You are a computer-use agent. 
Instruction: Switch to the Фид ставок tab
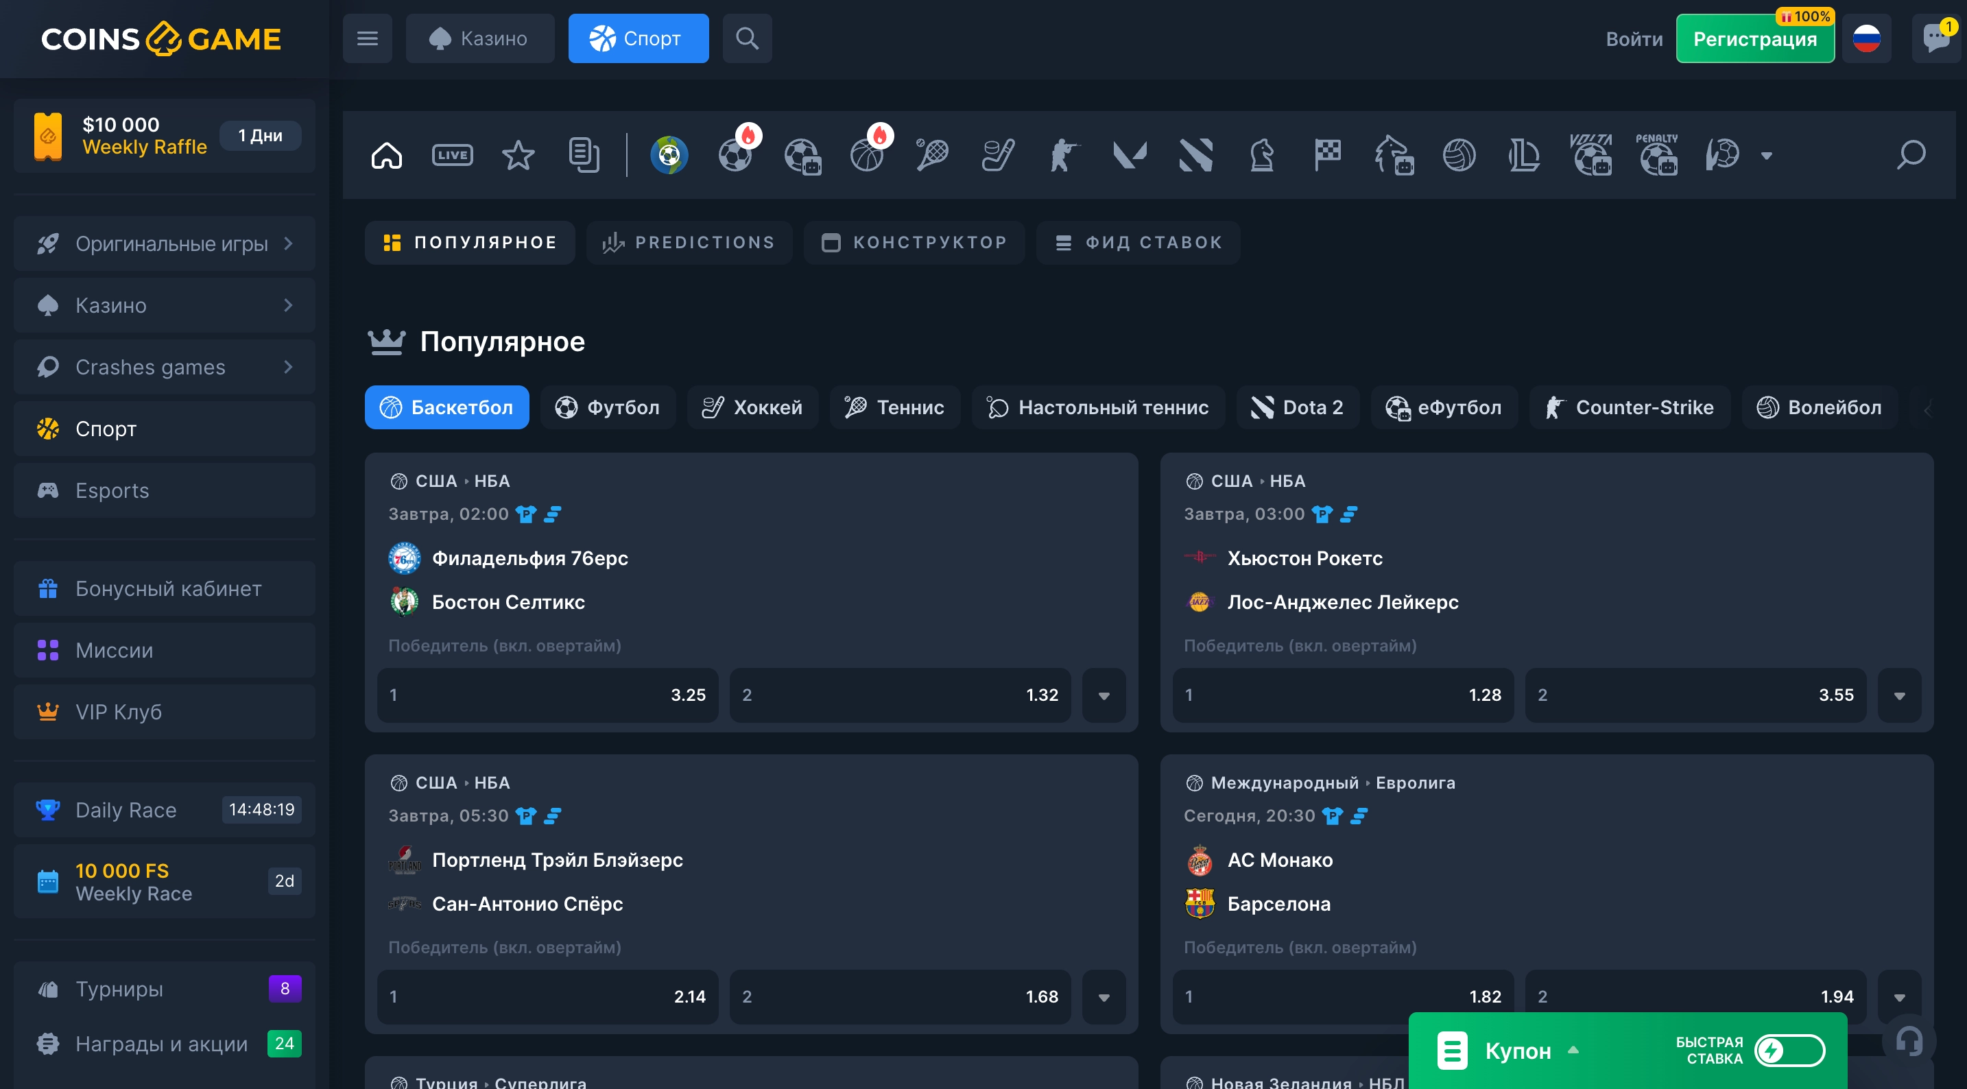click(1138, 242)
